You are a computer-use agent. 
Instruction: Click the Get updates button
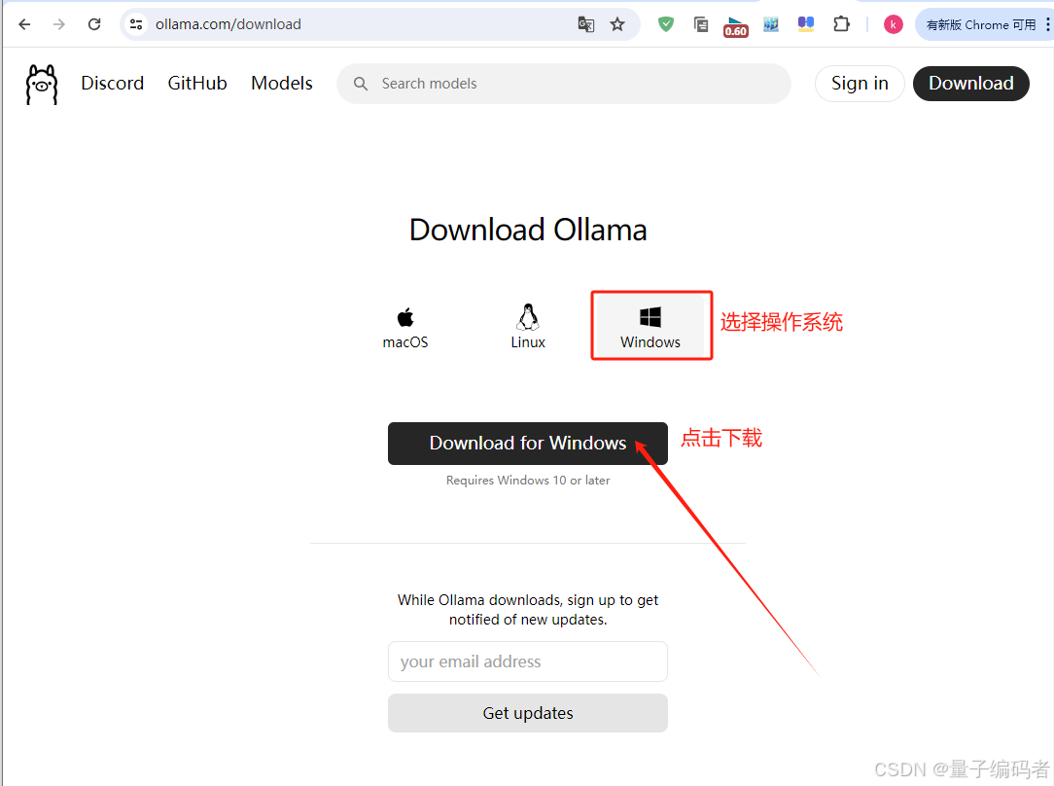528,713
